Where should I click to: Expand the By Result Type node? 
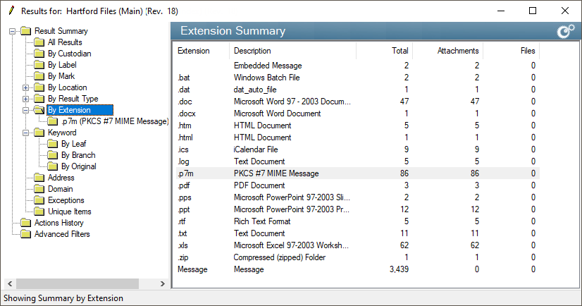click(x=26, y=99)
